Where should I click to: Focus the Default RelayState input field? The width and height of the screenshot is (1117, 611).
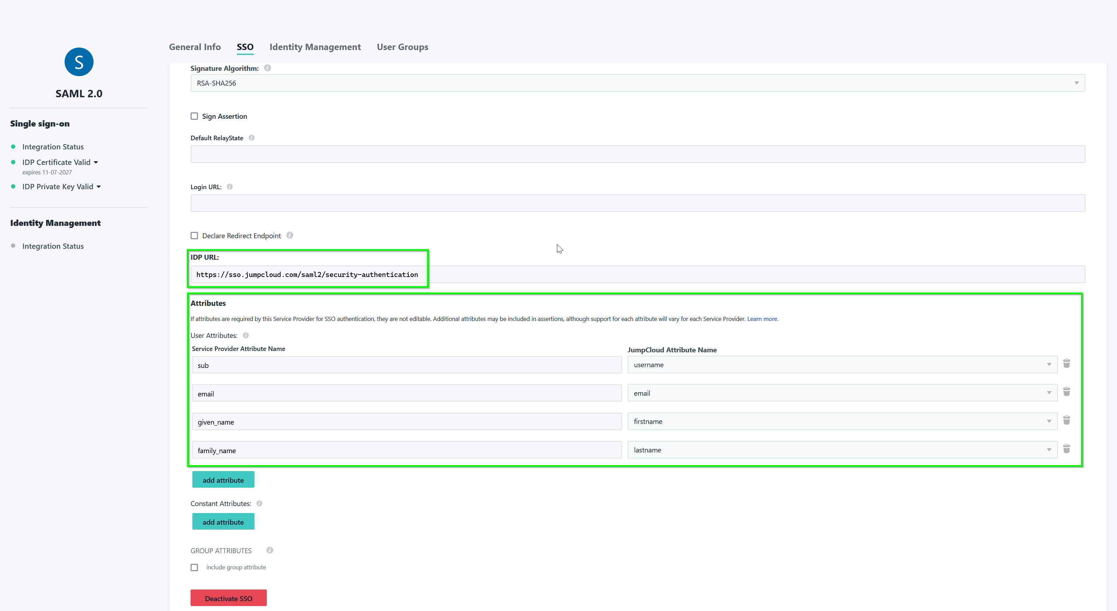pos(637,155)
